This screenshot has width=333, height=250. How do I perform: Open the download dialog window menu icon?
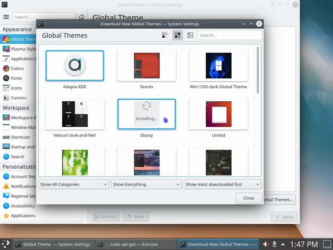click(41, 24)
